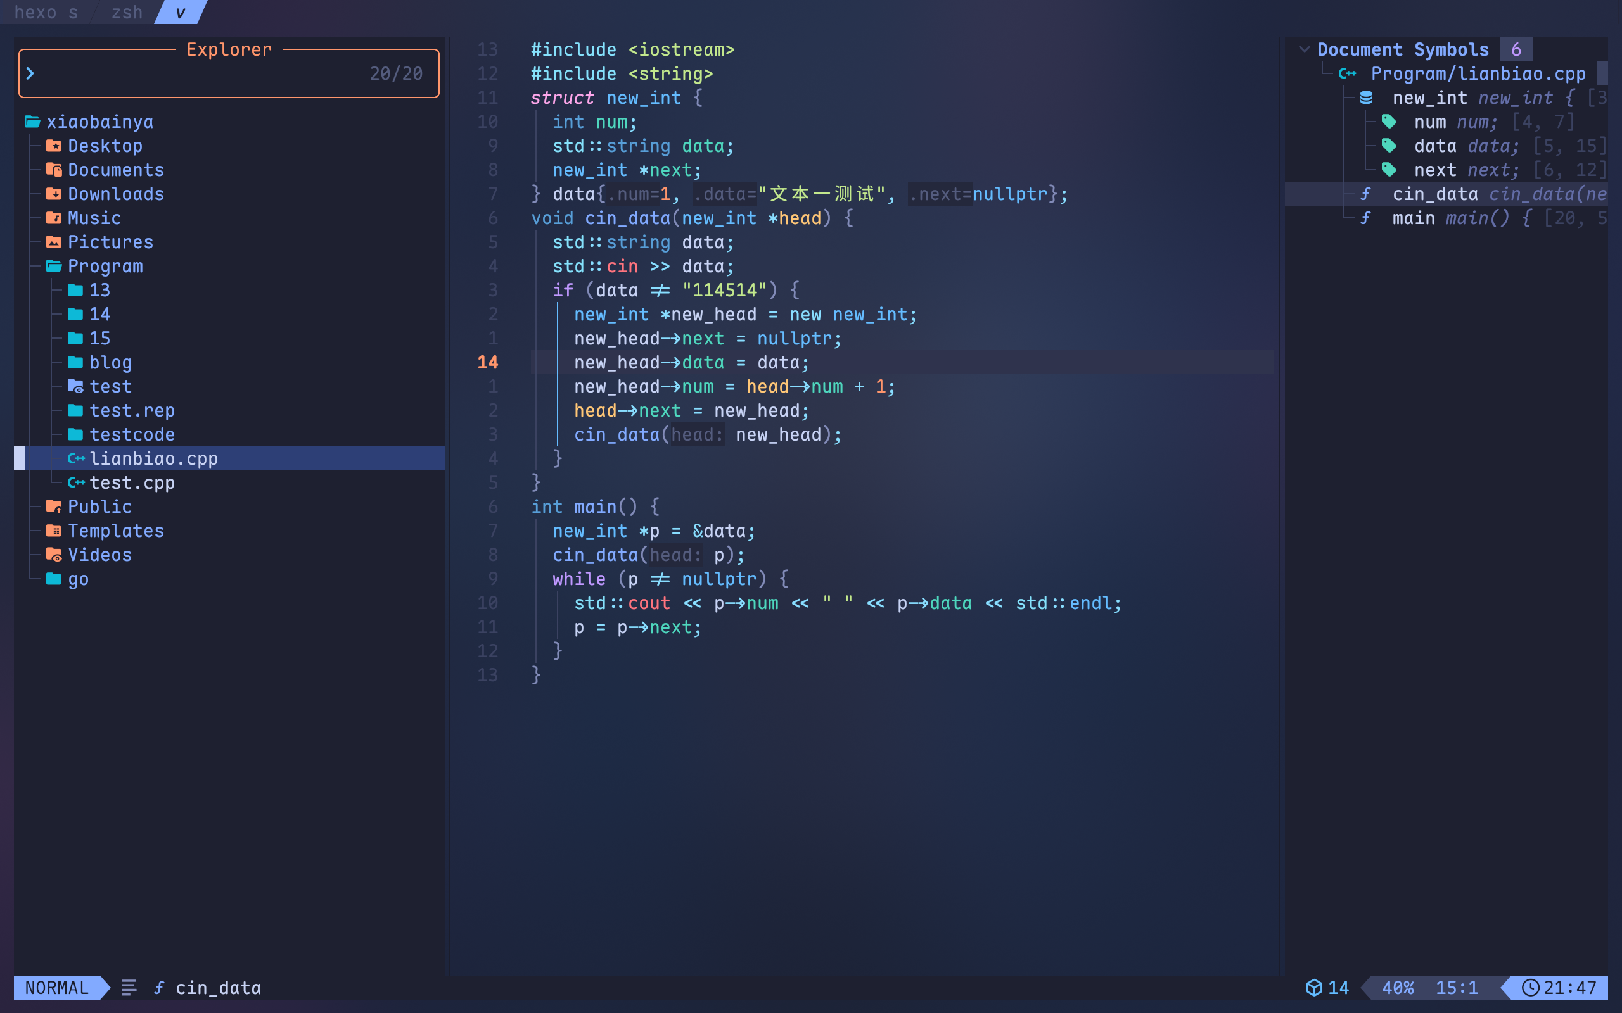The height and width of the screenshot is (1013, 1622).
Task: Click the Pictures folder icon
Action: (x=54, y=242)
